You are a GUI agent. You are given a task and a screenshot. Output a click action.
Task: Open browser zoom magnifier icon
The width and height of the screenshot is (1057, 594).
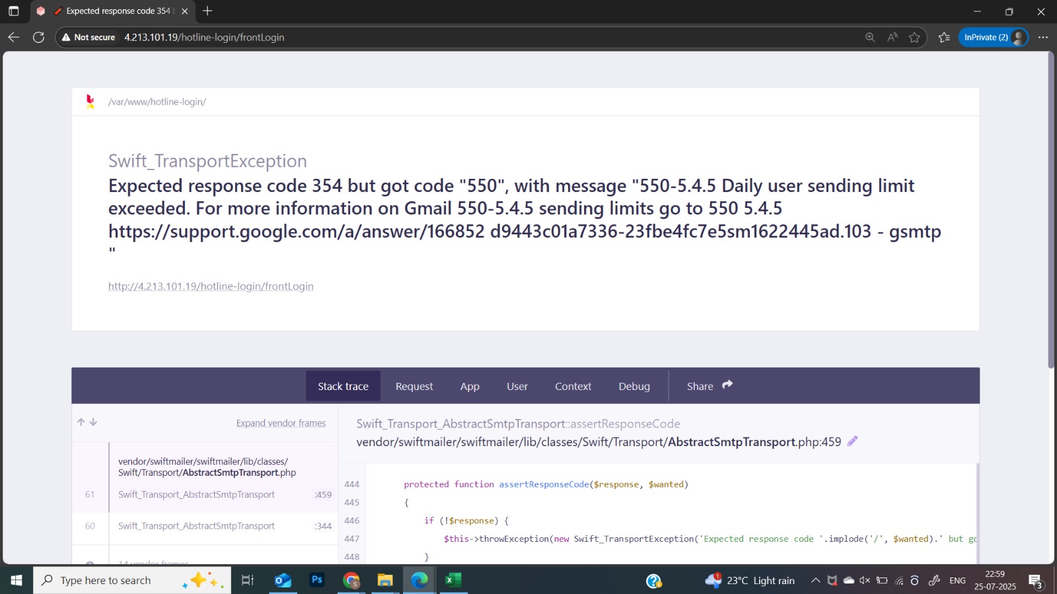tap(870, 38)
